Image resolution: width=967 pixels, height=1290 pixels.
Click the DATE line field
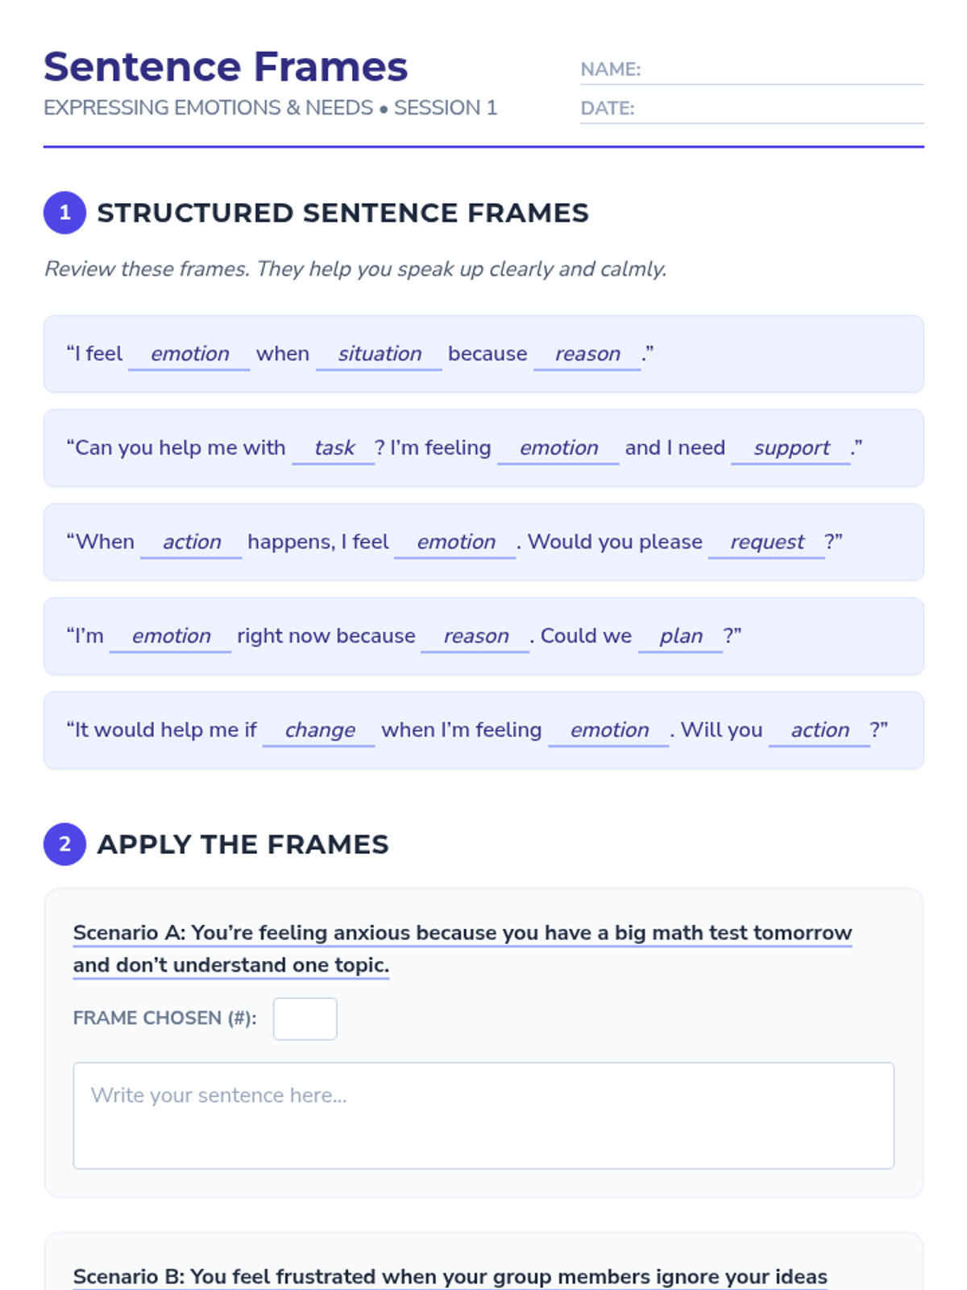tap(778, 109)
